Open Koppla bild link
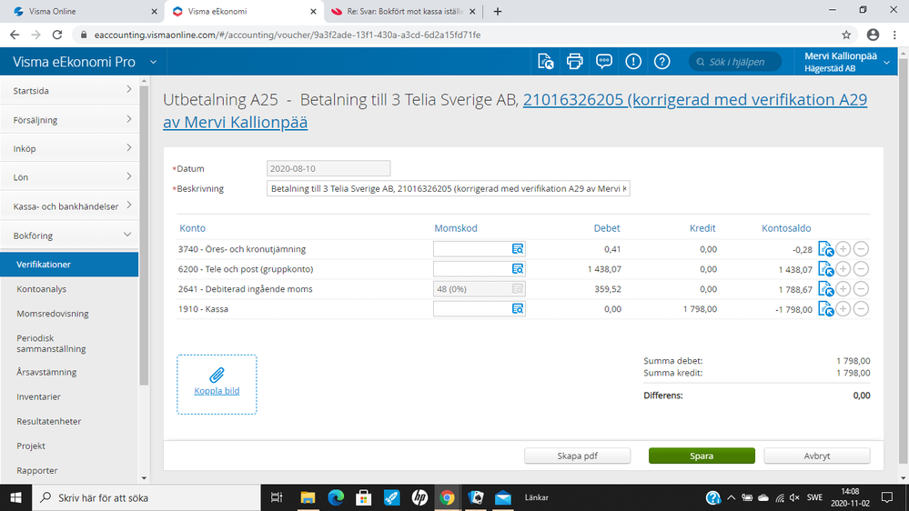 [217, 391]
